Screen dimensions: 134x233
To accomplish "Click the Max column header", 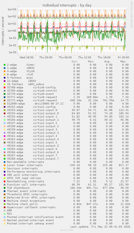I will point(123,62).
